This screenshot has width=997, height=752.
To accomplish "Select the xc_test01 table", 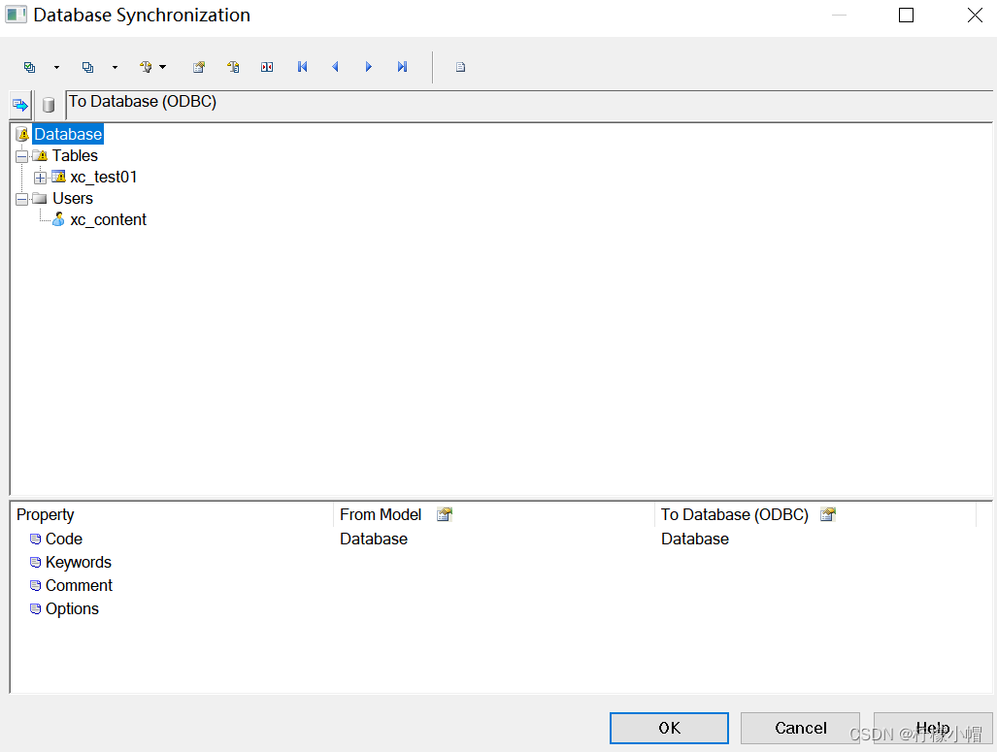I will (104, 177).
